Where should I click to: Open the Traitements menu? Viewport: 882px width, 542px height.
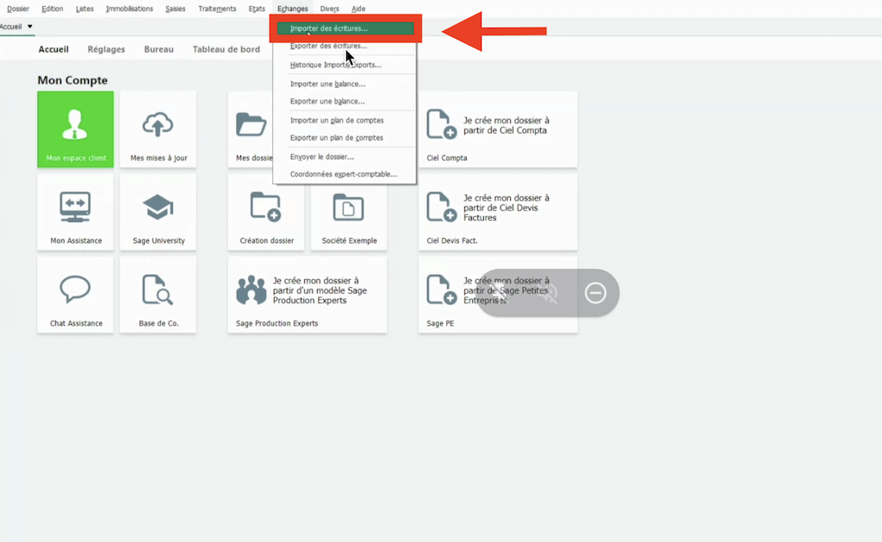click(x=217, y=9)
